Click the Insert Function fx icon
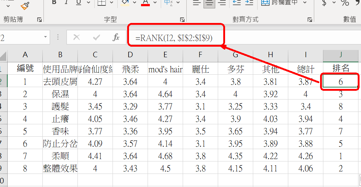Image resolution: width=361 pixels, height=187 pixels. click(116, 37)
